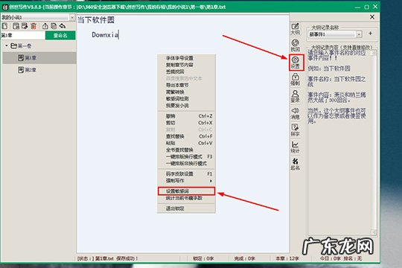The width and height of the screenshot is (402, 268).
Task: Click status bar entry 完成:0字
Action: click(x=245, y=258)
